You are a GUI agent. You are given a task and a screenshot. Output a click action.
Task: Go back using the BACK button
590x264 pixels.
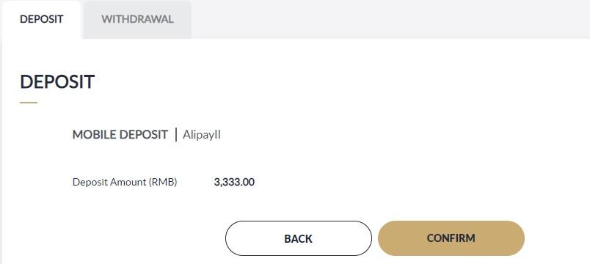tap(299, 238)
